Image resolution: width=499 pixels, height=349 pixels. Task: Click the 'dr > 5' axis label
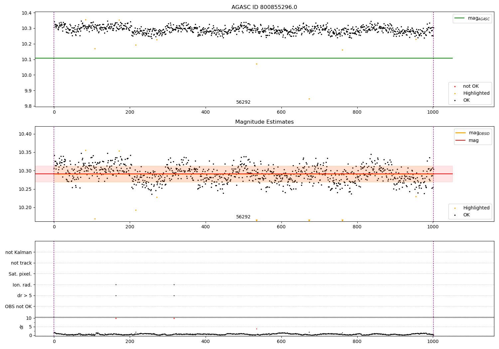point(25,296)
